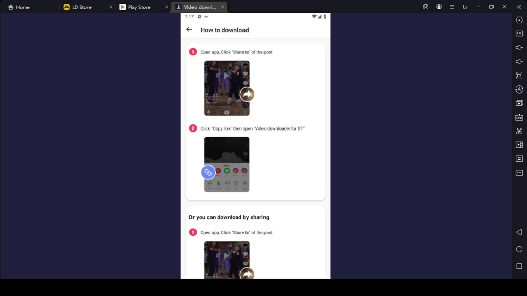
Task: Expand the more-functions menu at sidebar bottom
Action: (519, 173)
